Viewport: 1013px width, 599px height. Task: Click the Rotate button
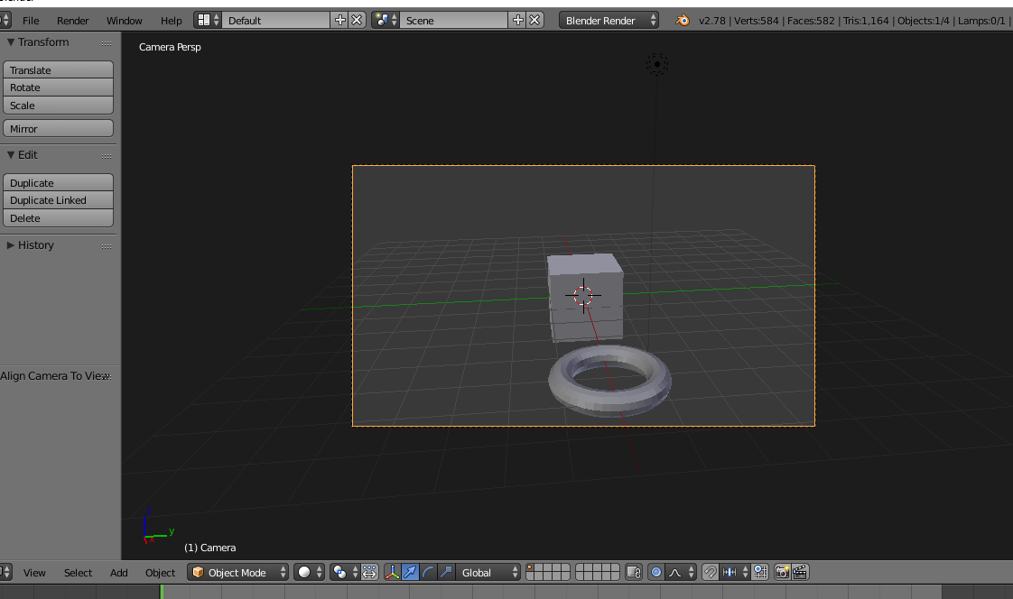[x=58, y=88]
